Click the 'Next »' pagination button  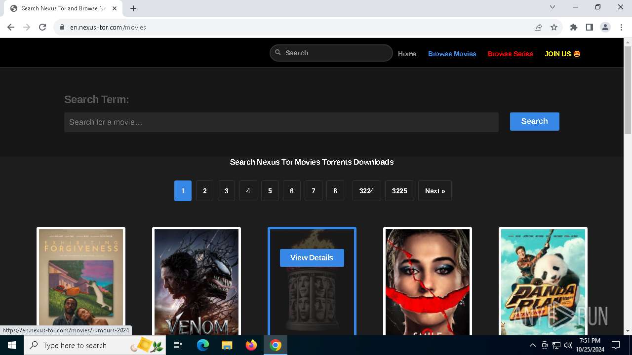coord(435,191)
